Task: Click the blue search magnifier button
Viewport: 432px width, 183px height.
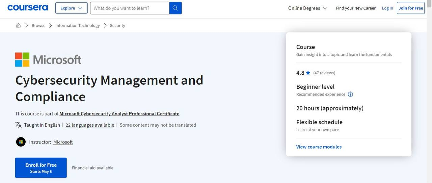Action: click(175, 8)
